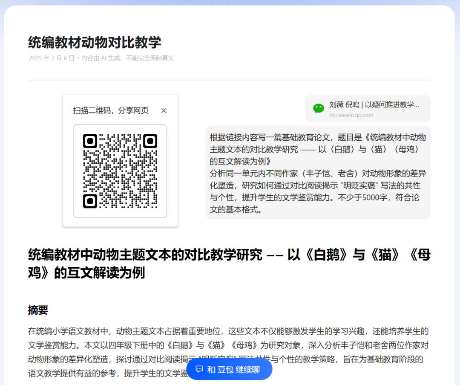Open the WeChat article link card
460x385 pixels.
(x=368, y=108)
